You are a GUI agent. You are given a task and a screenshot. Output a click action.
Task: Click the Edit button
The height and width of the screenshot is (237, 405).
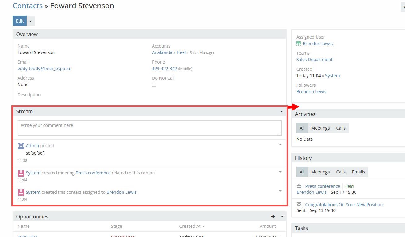[x=19, y=21]
